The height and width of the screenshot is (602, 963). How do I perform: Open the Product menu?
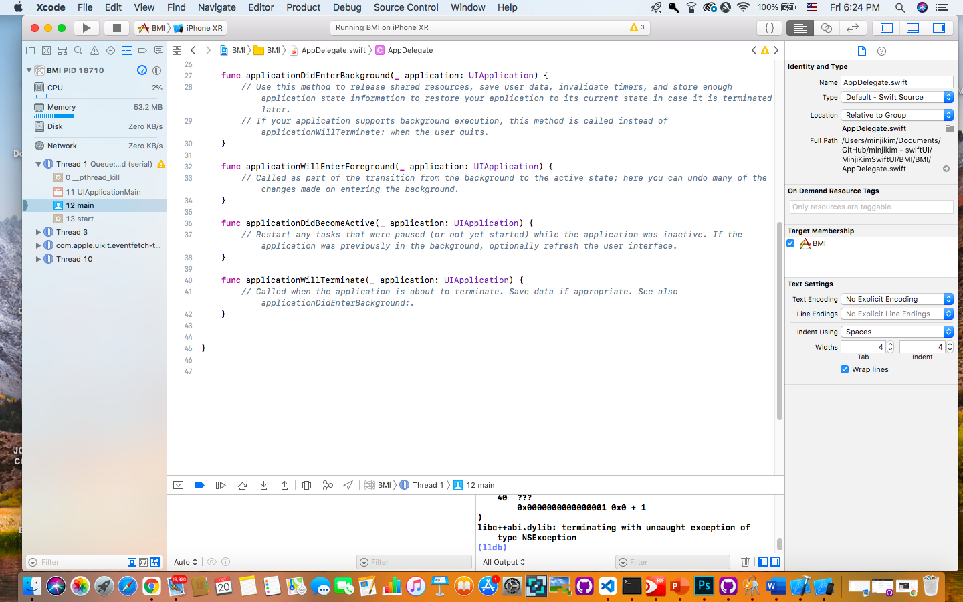pos(303,7)
